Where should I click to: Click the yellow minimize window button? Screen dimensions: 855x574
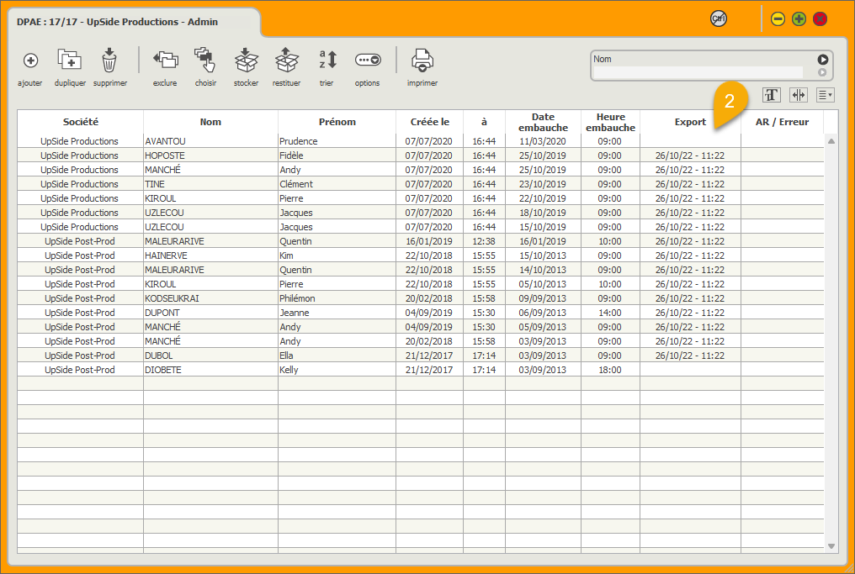[778, 19]
